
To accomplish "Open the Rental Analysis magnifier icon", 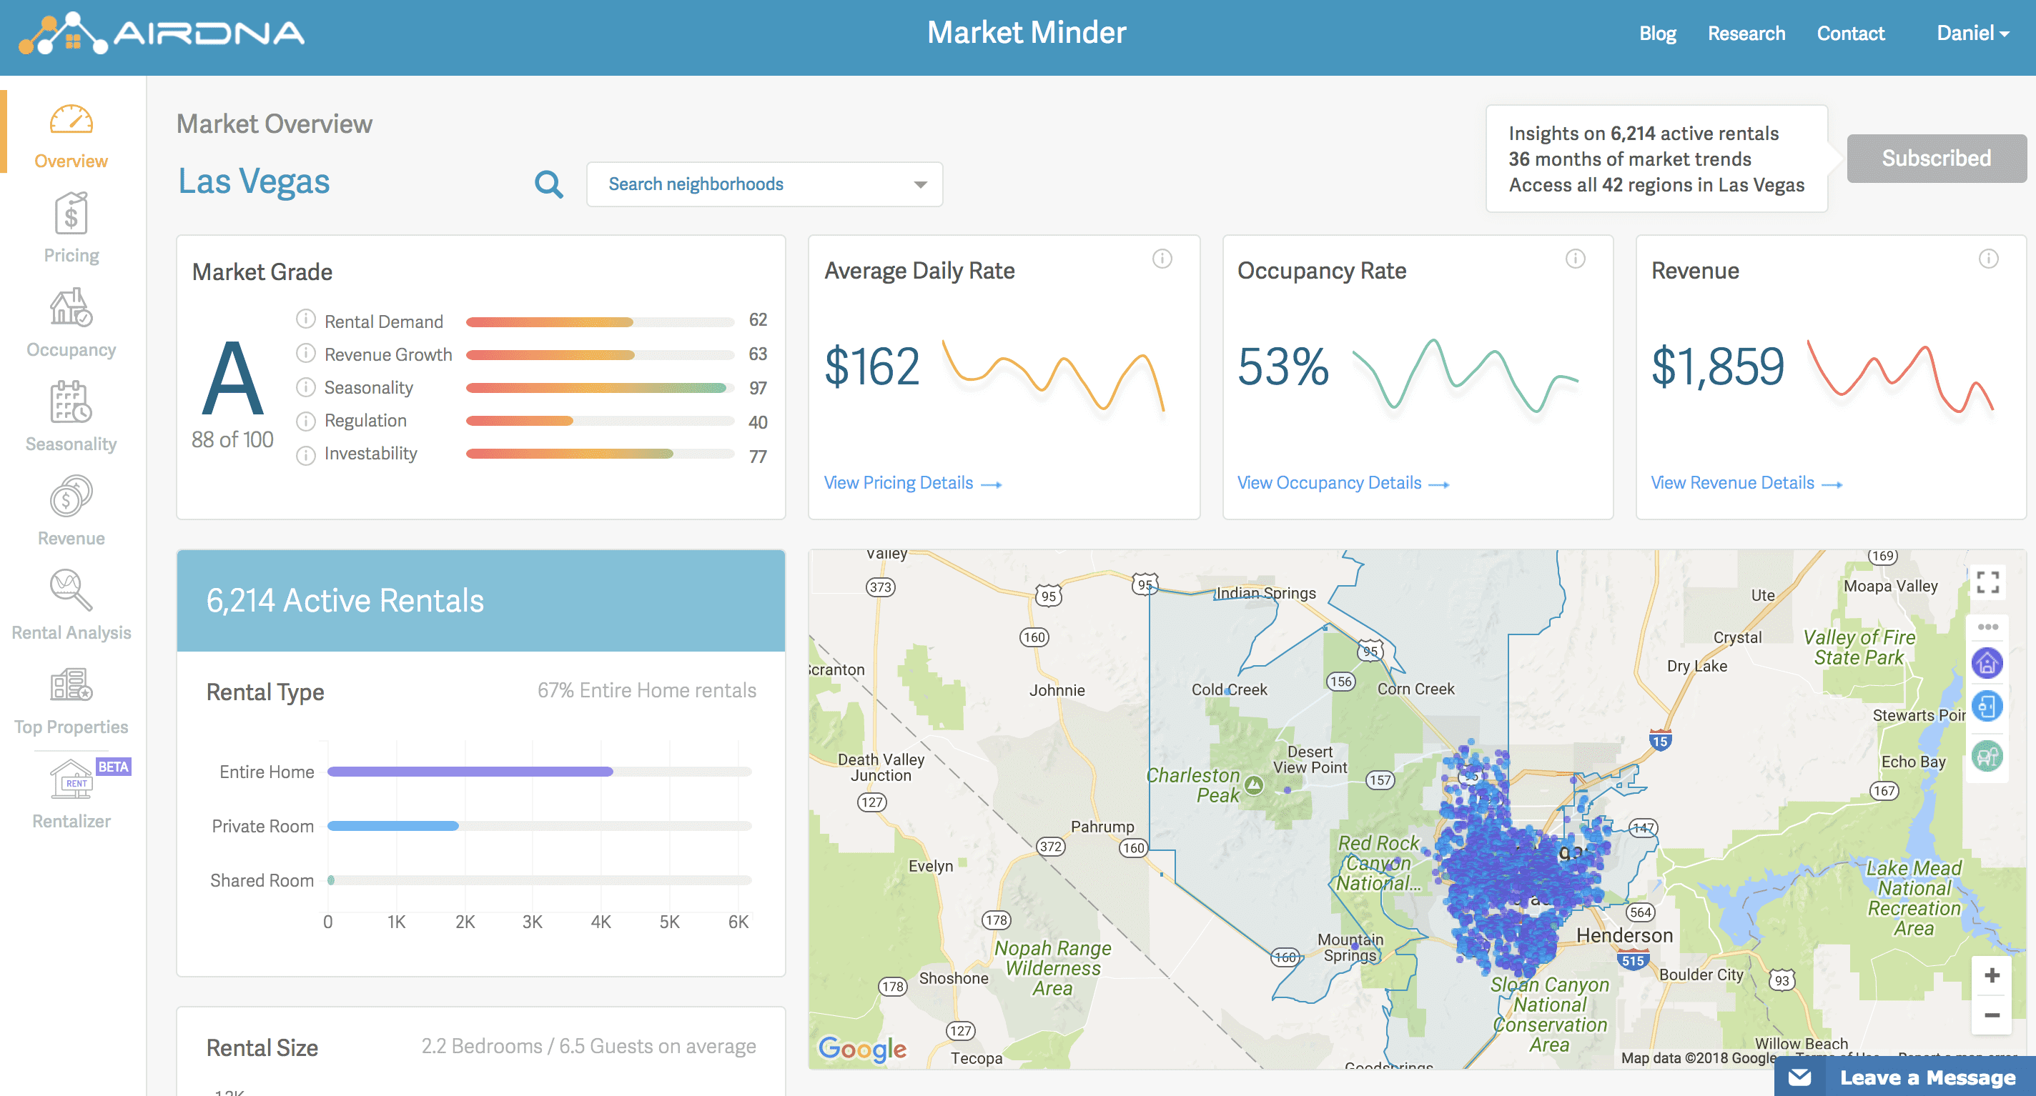I will (71, 590).
